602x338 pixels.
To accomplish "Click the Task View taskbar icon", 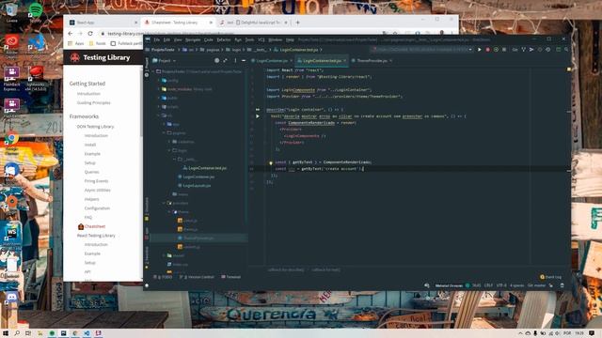I will (27, 333).
